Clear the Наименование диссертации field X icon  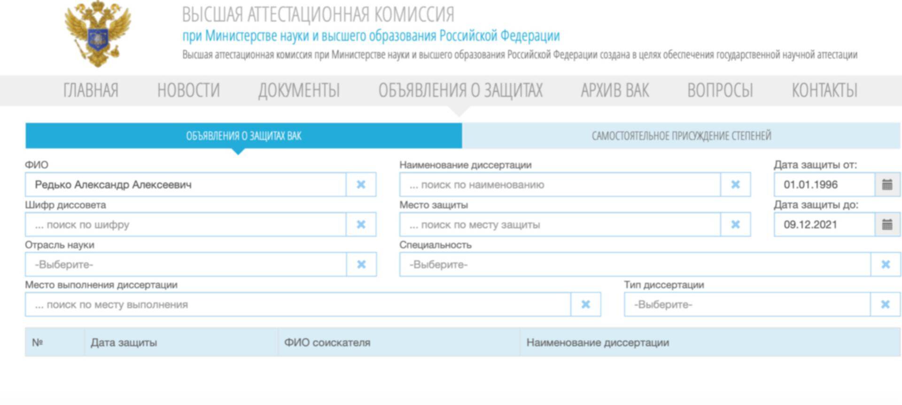coord(735,185)
